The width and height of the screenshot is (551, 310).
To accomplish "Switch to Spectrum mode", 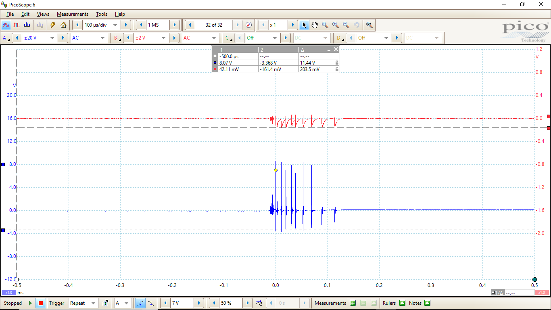I will tap(27, 25).
